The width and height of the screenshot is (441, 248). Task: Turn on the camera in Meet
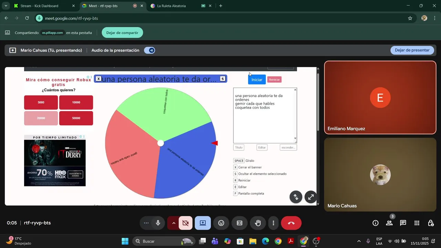coord(186,223)
